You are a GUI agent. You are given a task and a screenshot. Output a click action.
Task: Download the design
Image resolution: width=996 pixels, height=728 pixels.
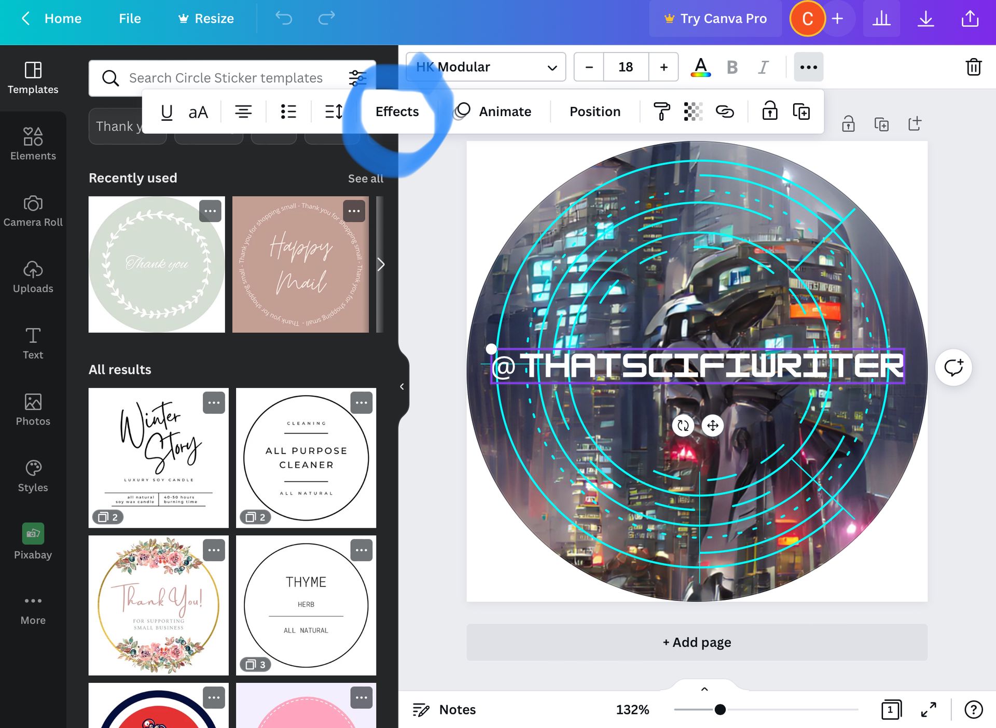(x=925, y=19)
